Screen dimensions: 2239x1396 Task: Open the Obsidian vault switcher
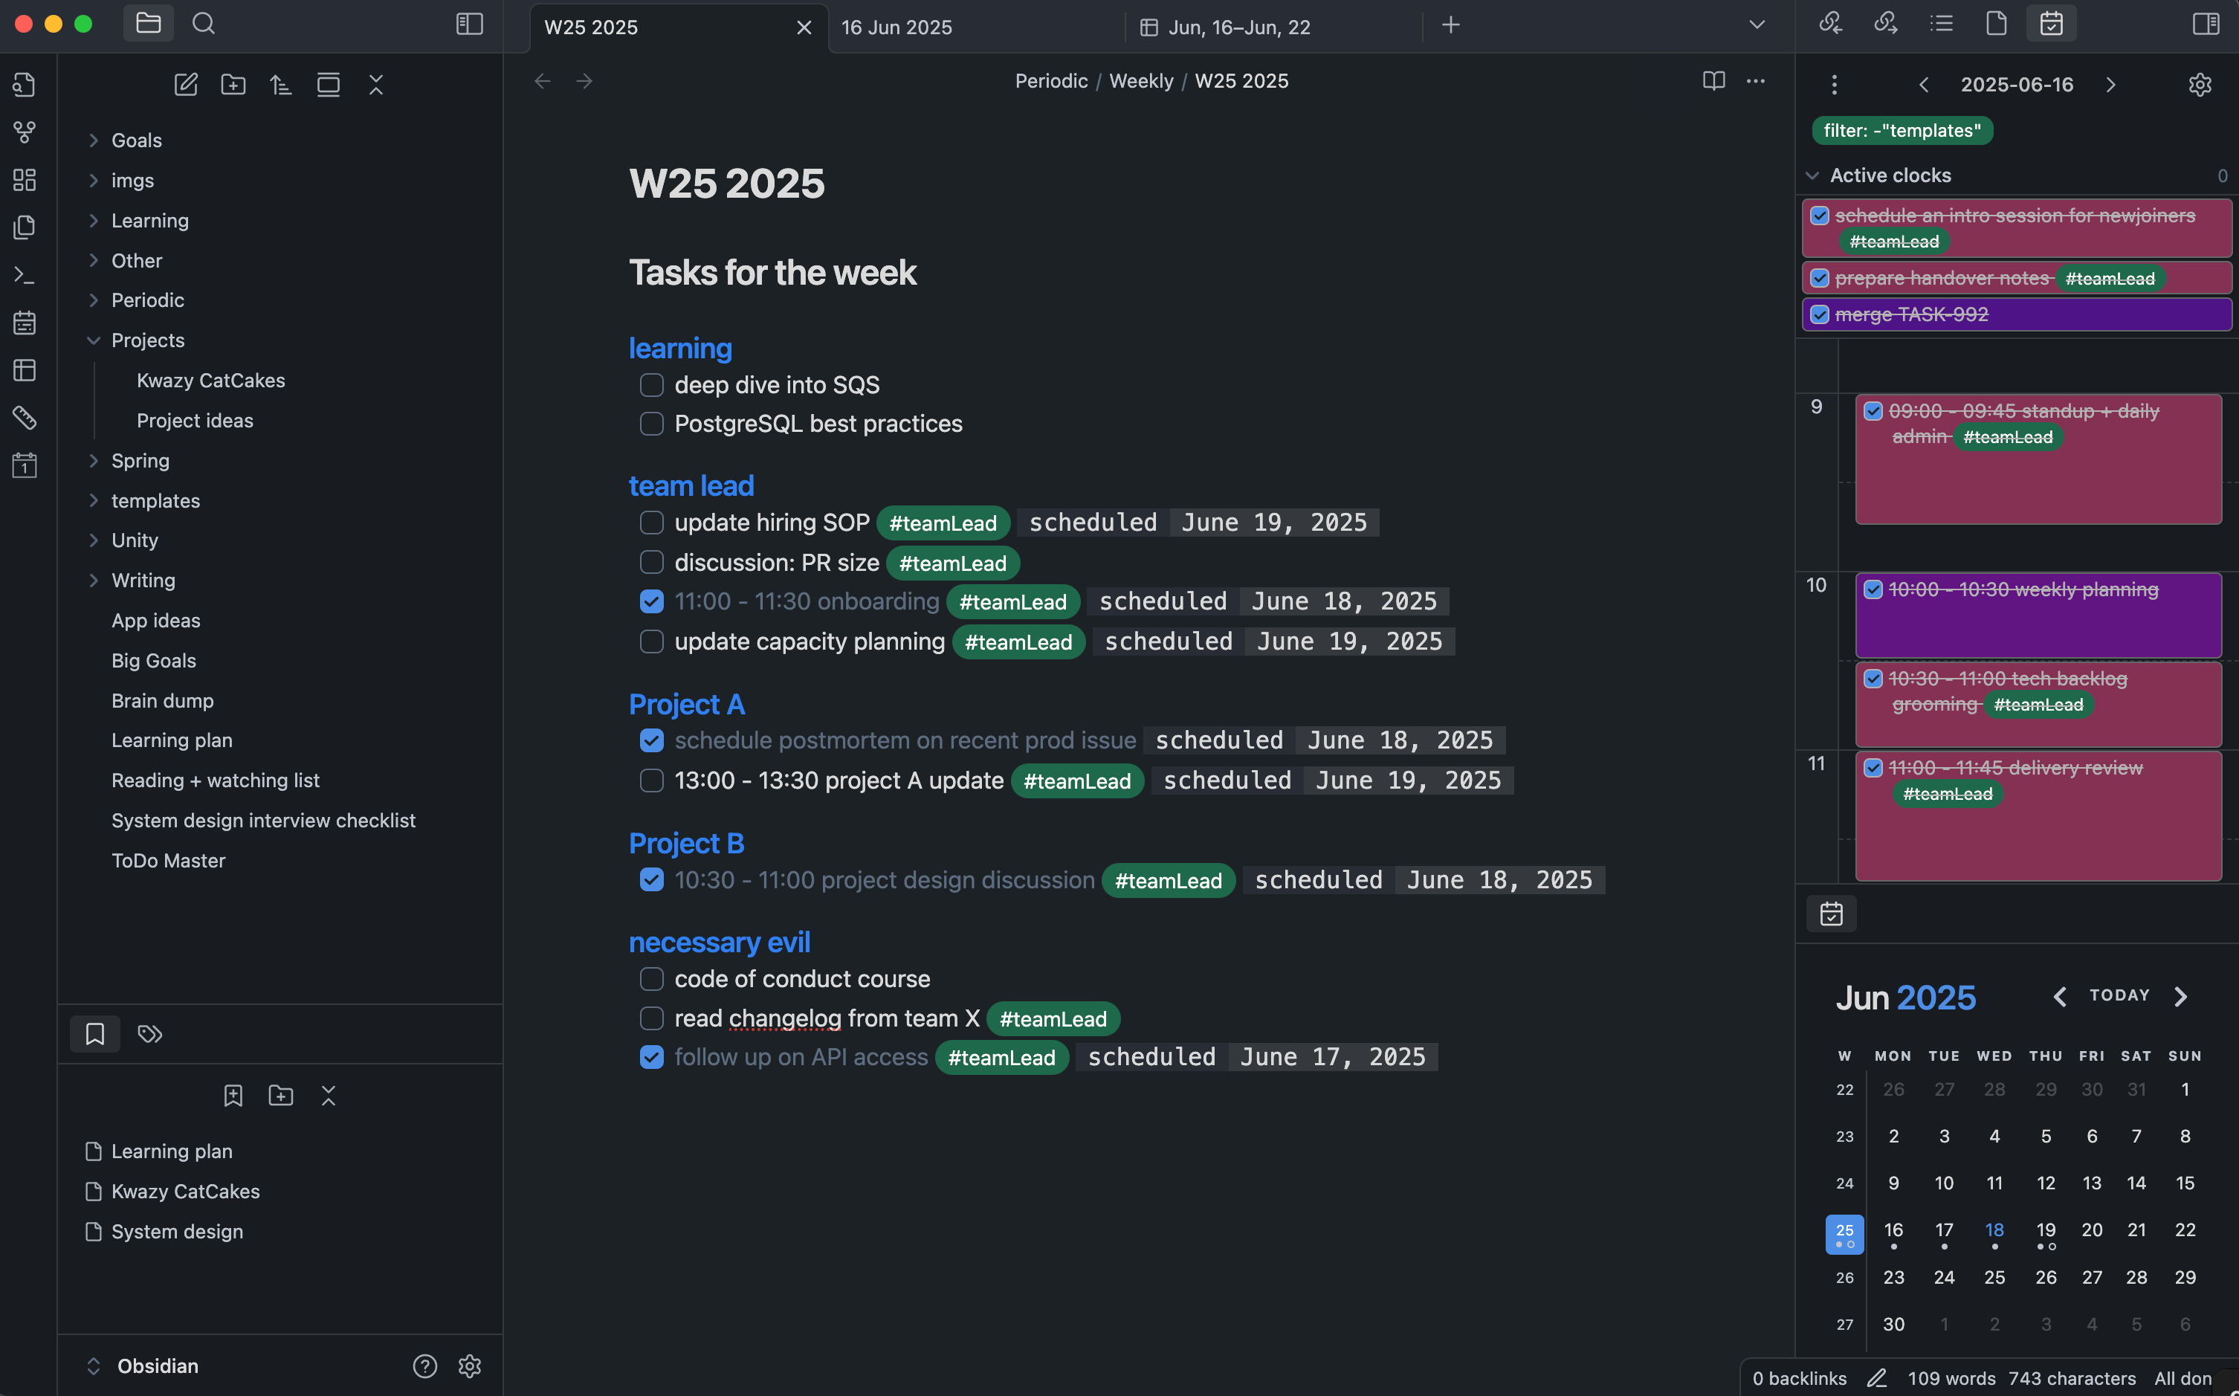pyautogui.click(x=144, y=1366)
